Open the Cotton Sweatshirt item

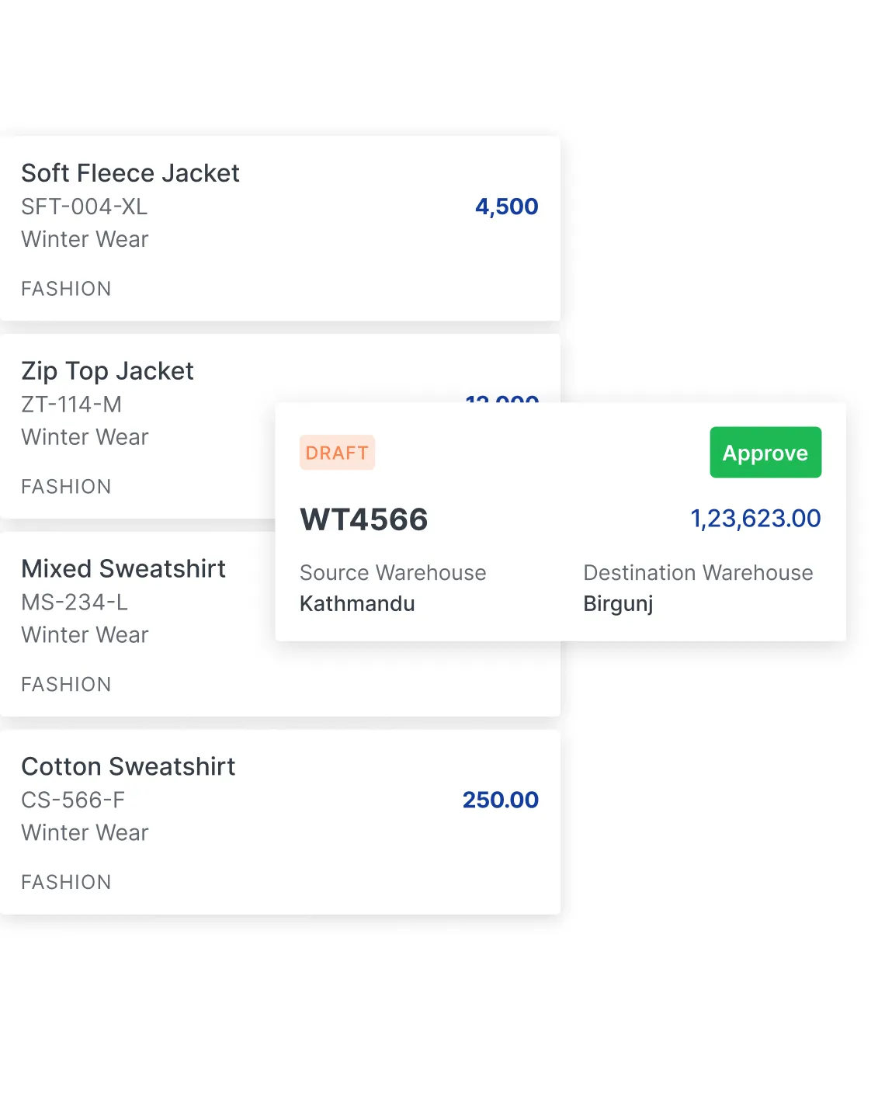tap(128, 767)
